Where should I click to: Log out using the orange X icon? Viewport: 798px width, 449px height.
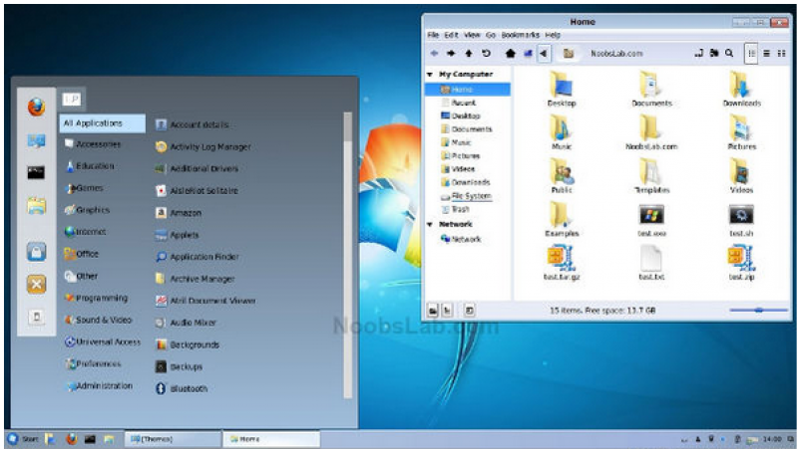pyautogui.click(x=36, y=284)
